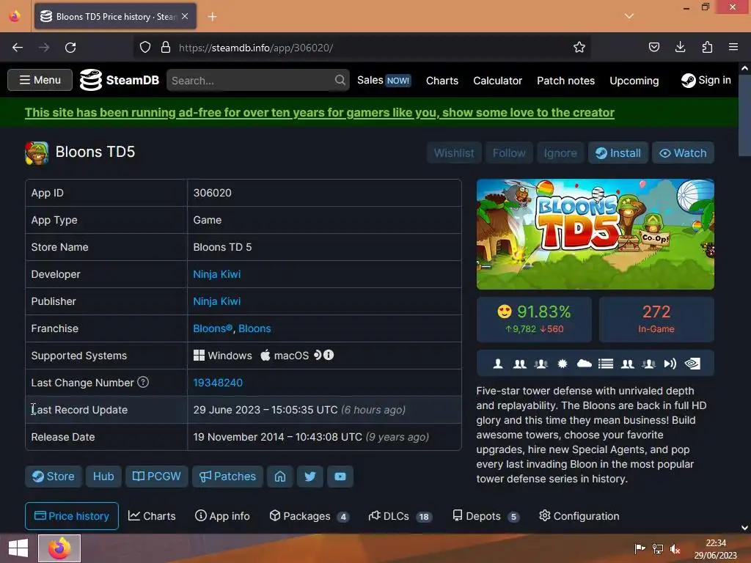Open change number 19348240
The width and height of the screenshot is (751, 563).
(x=217, y=383)
